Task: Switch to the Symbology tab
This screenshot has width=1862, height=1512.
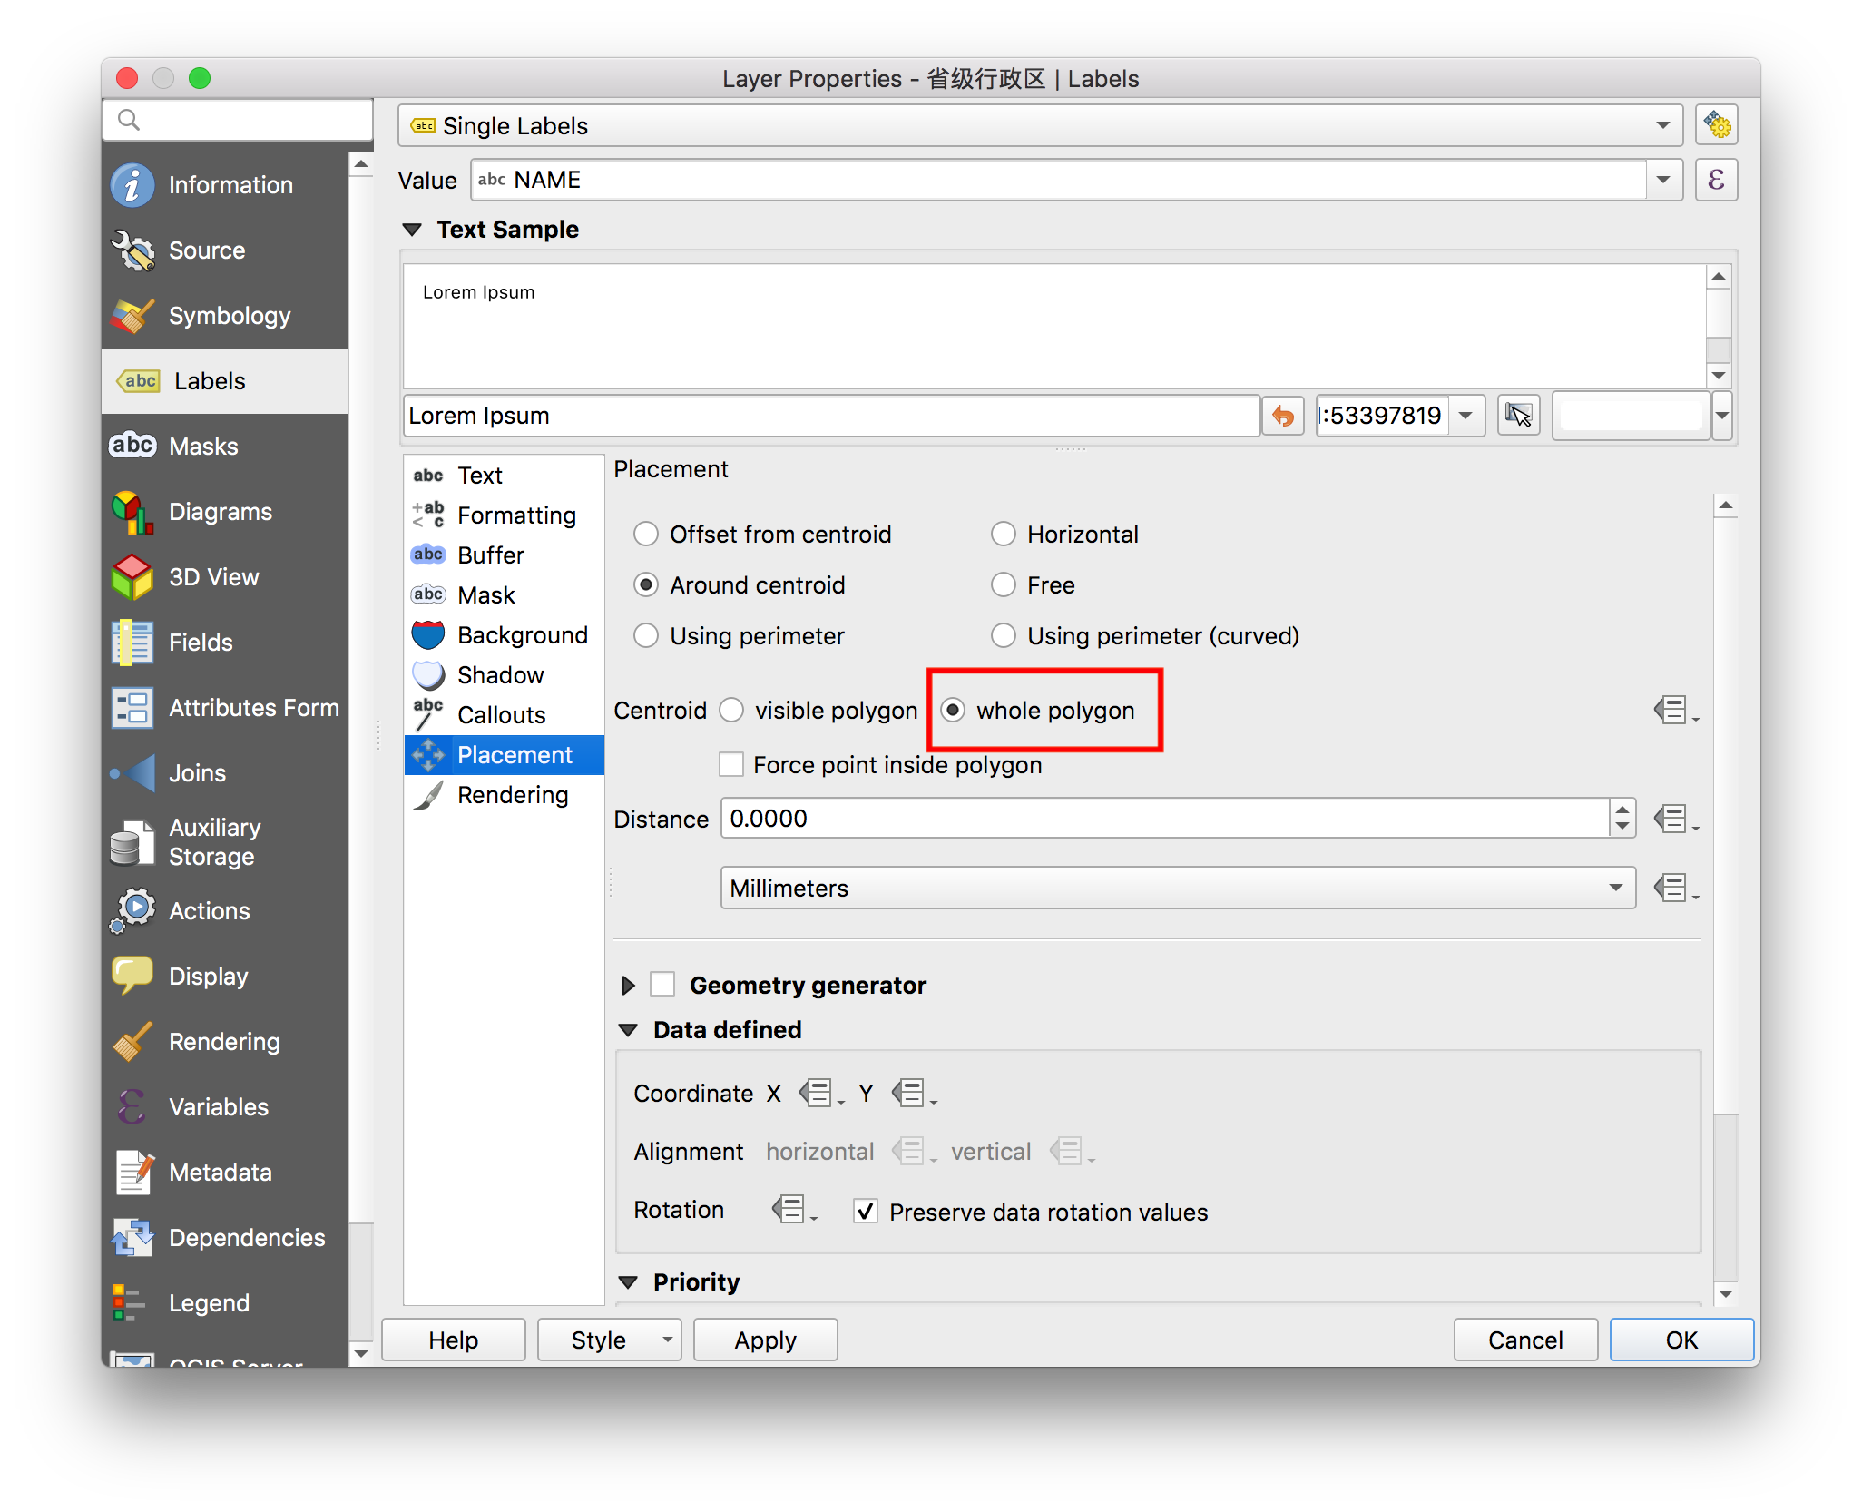Action: pos(229,316)
